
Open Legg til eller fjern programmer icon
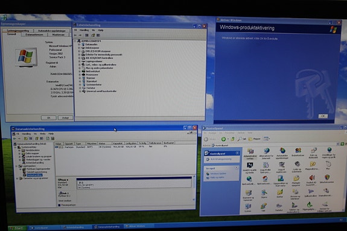point(266,168)
